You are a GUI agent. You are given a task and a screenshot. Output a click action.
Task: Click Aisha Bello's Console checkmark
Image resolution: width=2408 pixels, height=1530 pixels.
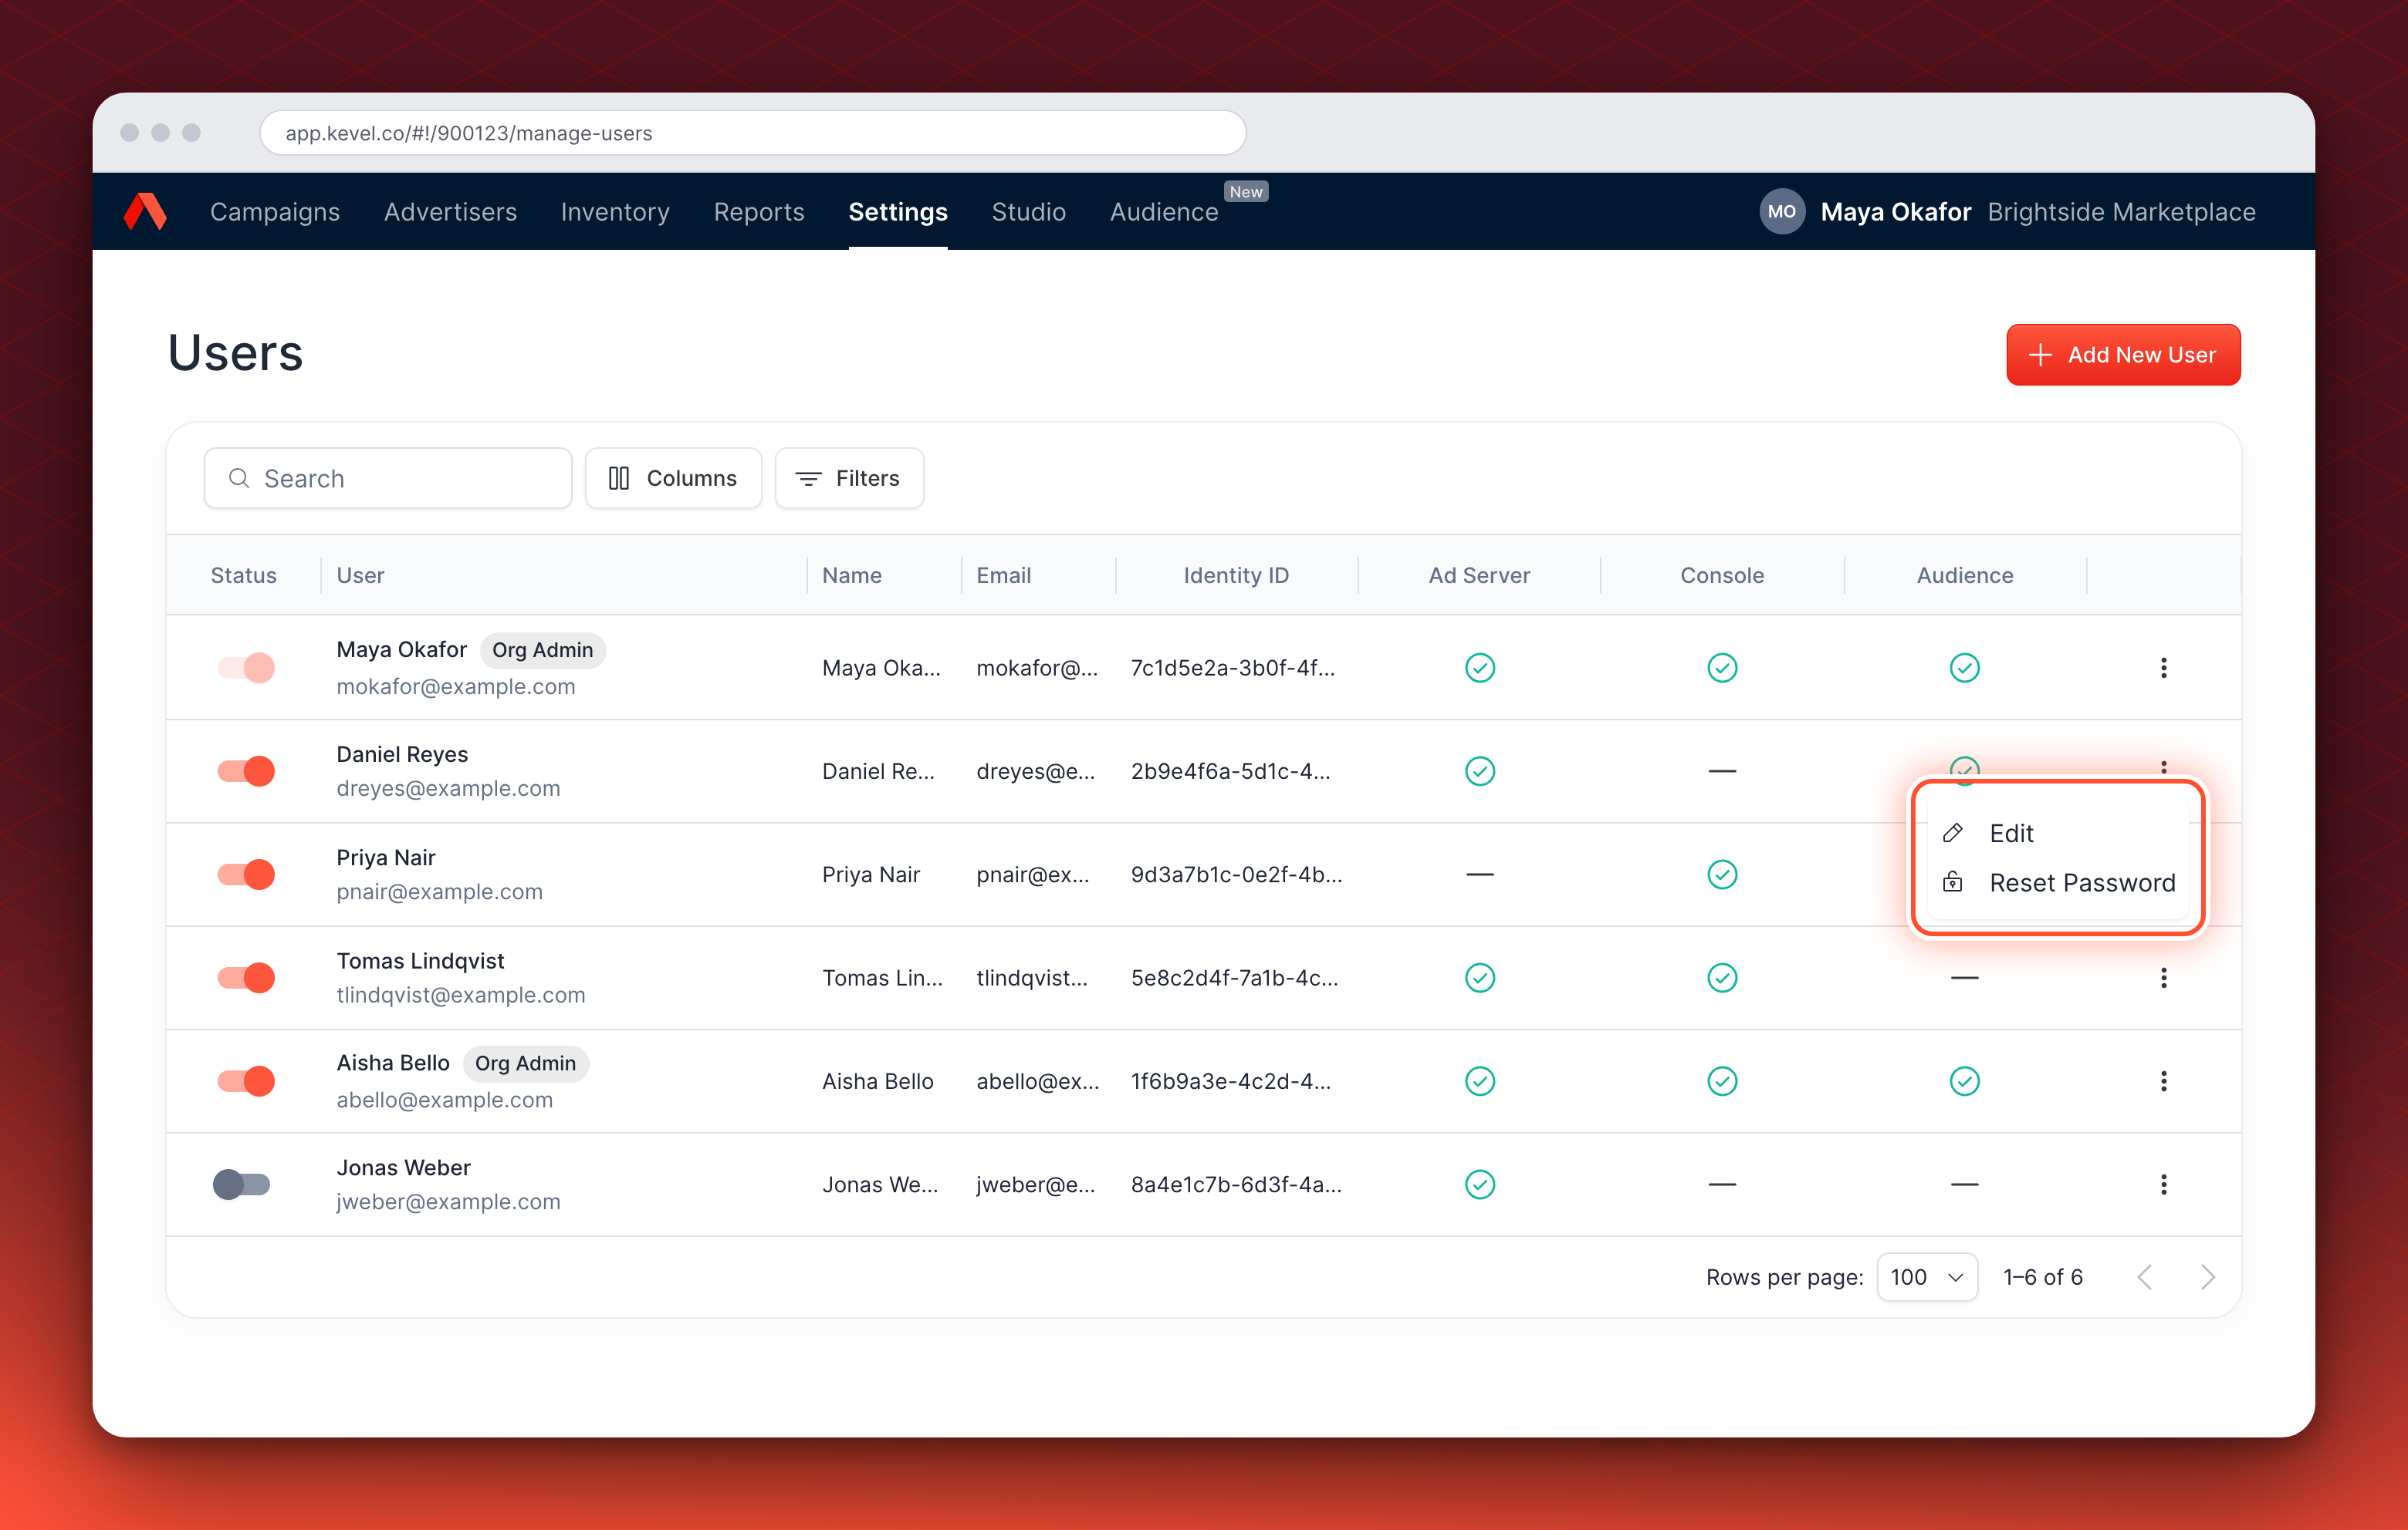1722,1081
